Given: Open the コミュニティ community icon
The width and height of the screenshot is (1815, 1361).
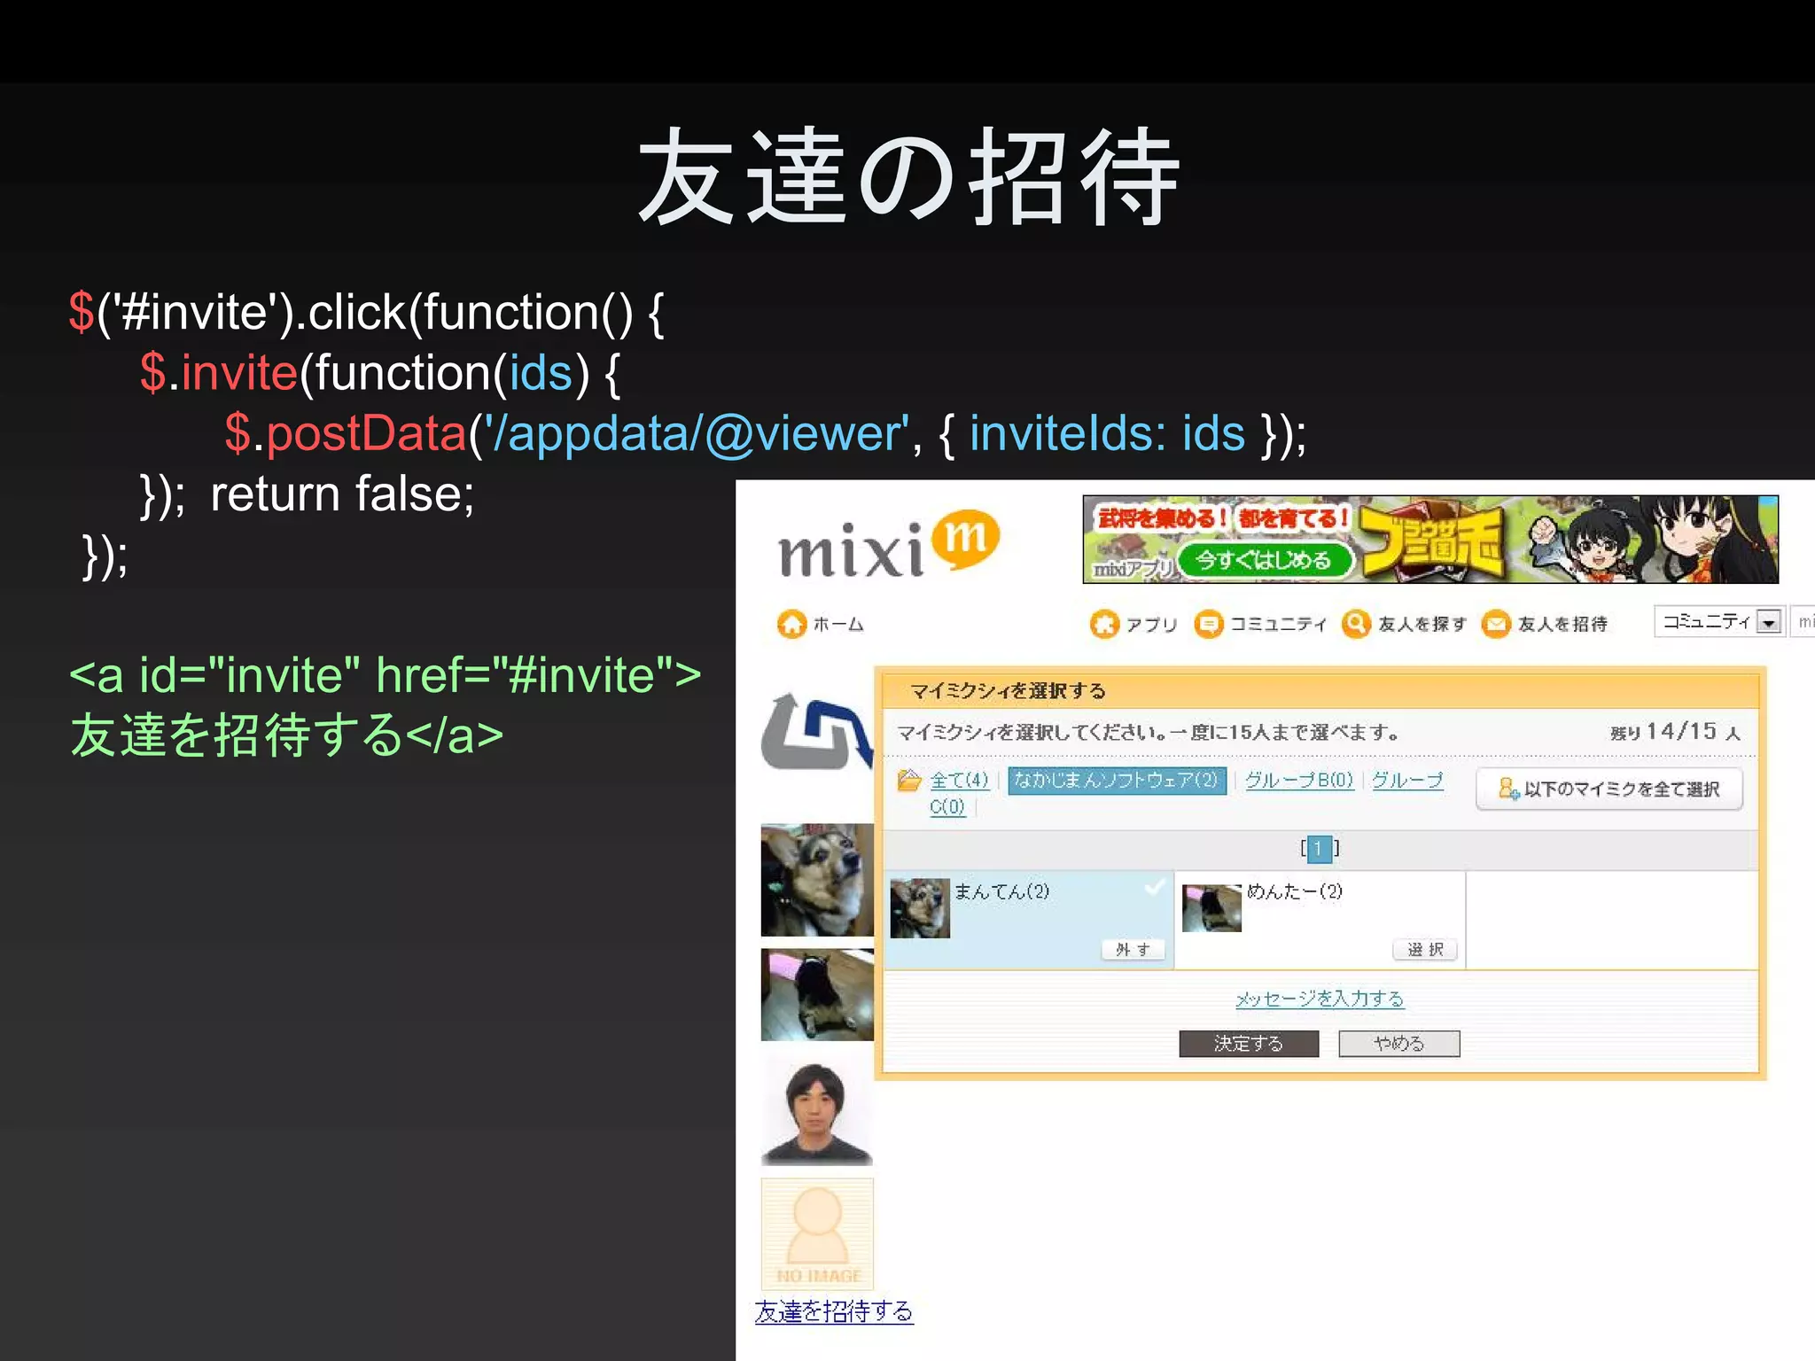Looking at the screenshot, I should click(1208, 624).
